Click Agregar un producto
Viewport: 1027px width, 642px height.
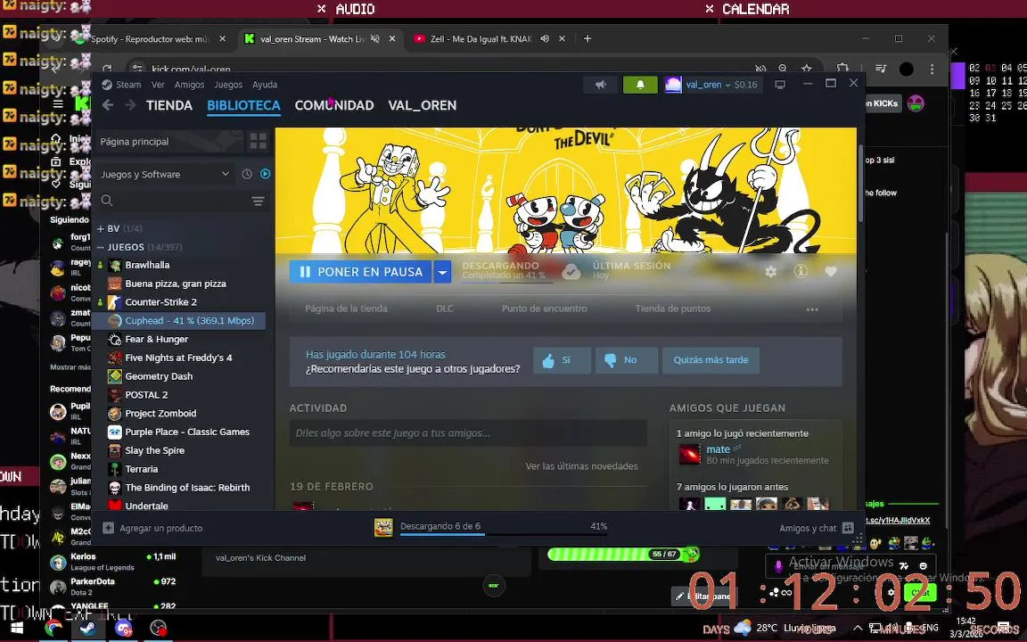[152, 528]
